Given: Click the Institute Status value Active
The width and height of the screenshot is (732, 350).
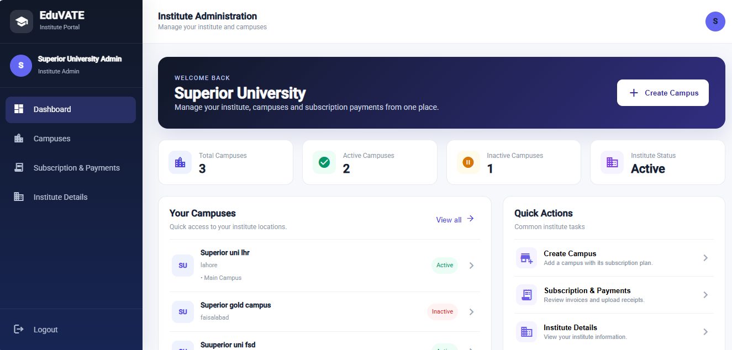Looking at the screenshot, I should [648, 169].
